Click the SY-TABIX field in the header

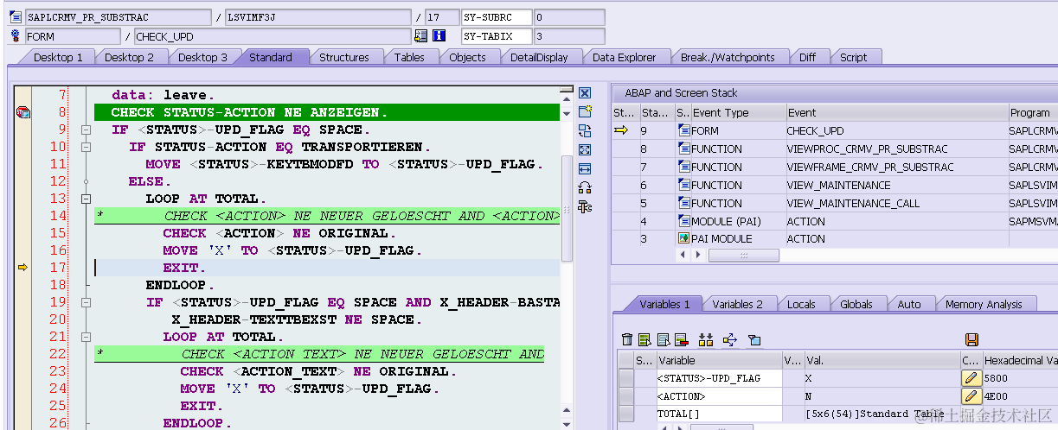[496, 36]
